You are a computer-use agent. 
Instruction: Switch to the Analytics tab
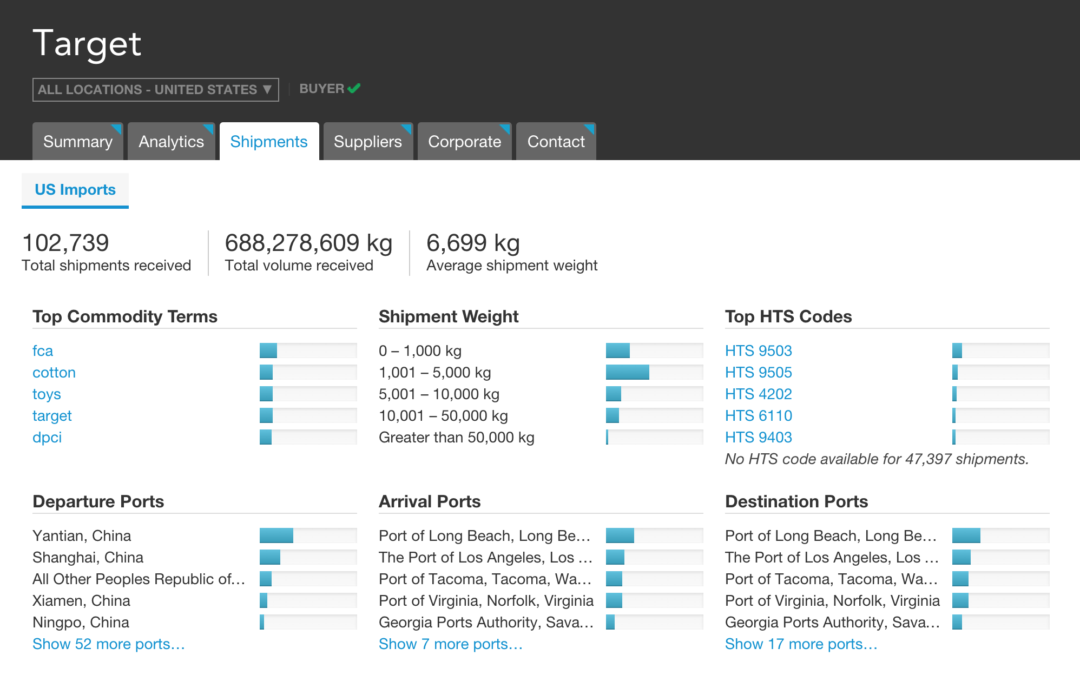click(x=171, y=142)
